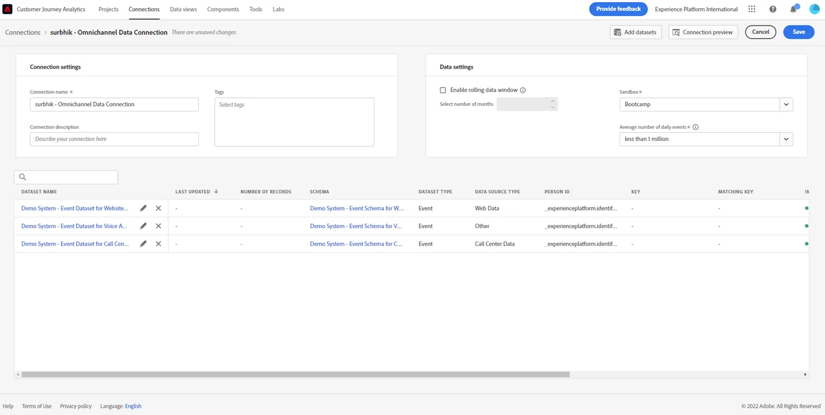
Task: Open the Event Dataset for Call Center link
Action: tap(75, 244)
